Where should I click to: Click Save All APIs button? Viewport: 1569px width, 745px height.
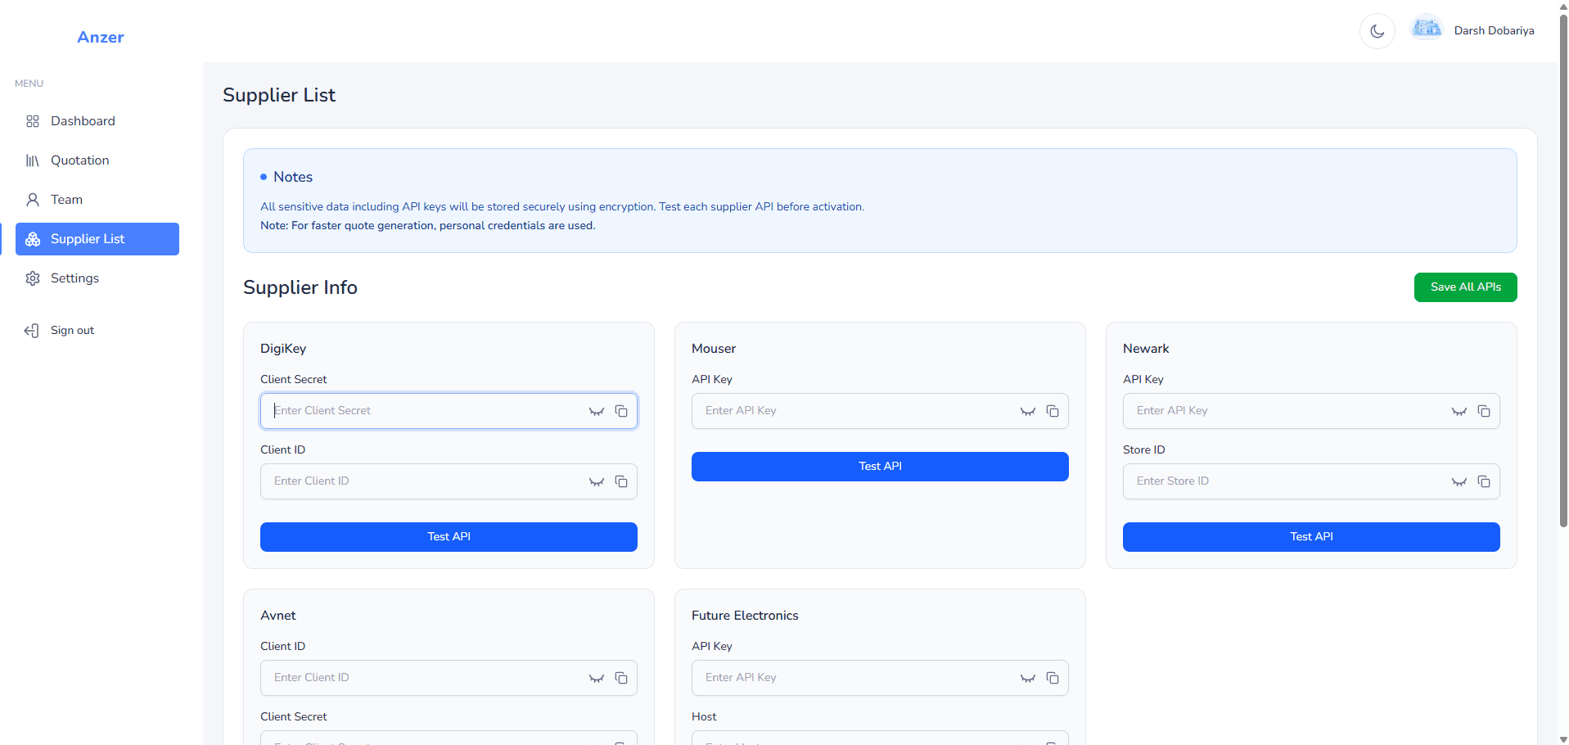click(x=1465, y=287)
